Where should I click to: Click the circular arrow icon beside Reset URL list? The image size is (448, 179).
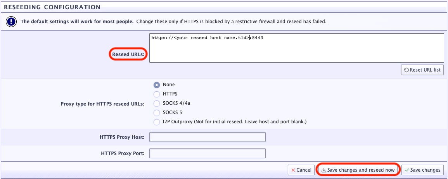[406, 70]
